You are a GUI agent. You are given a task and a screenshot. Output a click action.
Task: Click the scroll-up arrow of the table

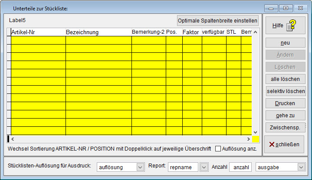point(256,32)
